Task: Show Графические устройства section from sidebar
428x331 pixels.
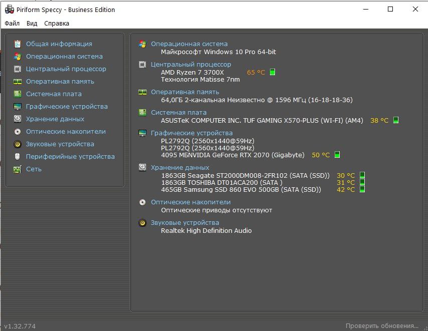Action: point(67,107)
